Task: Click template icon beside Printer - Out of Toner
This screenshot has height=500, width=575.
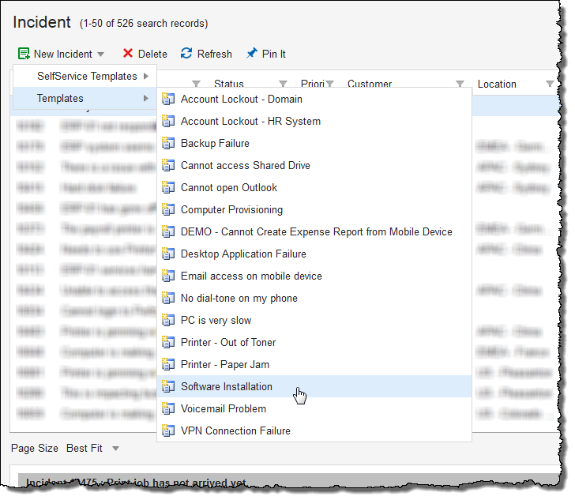Action: [168, 342]
